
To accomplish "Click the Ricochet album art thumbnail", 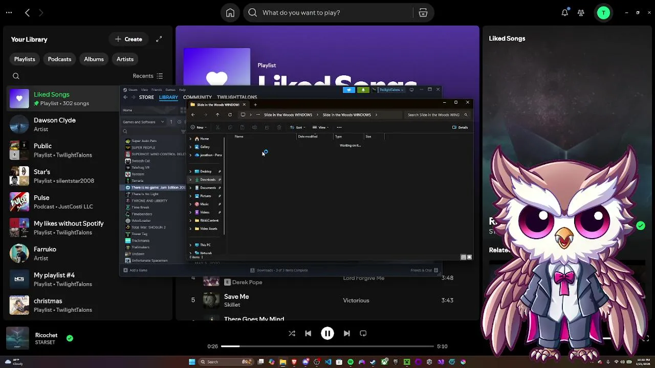I will 17,338.
